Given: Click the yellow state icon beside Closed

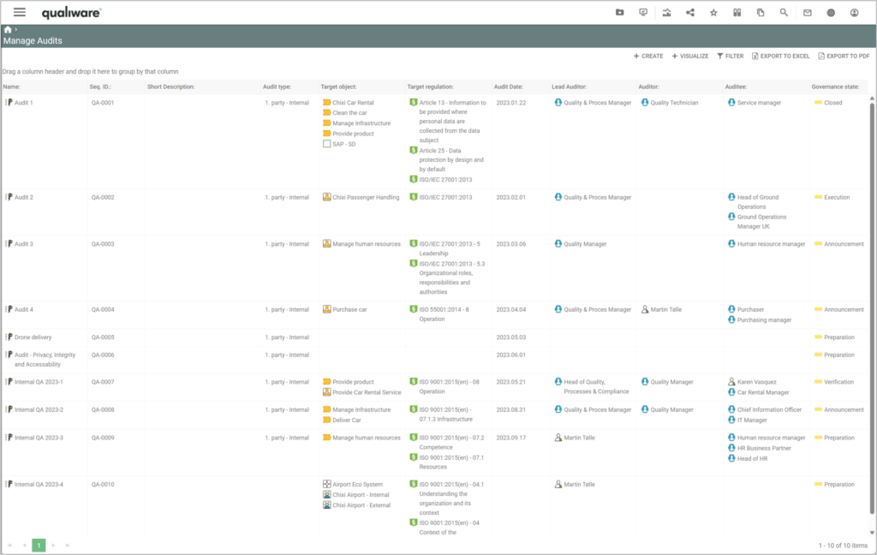Looking at the screenshot, I should click(818, 103).
